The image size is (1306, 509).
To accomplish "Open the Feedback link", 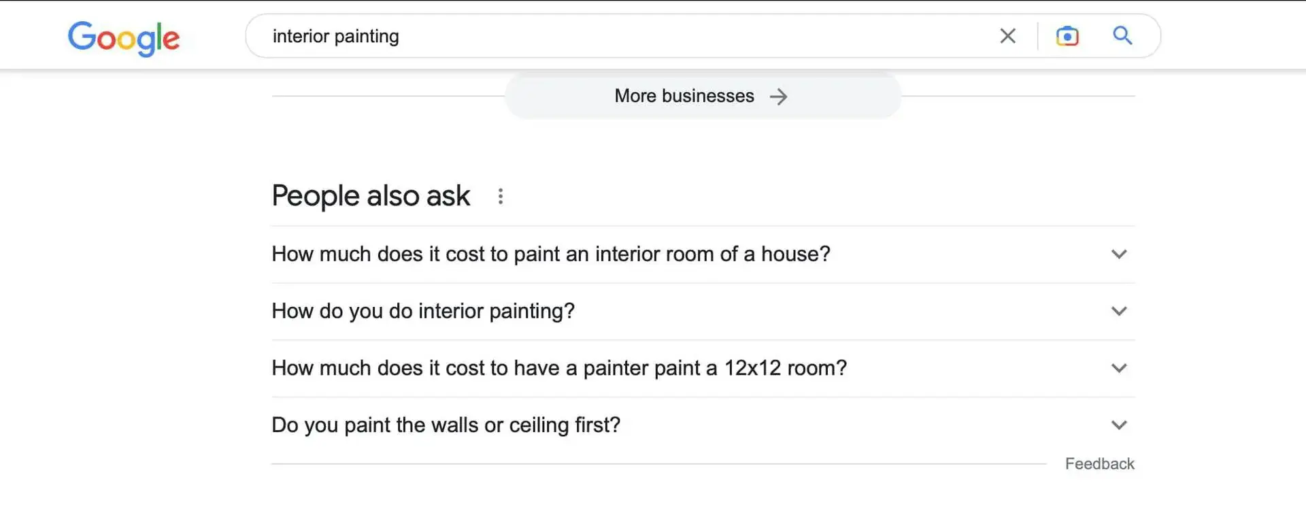I will pos(1099,463).
